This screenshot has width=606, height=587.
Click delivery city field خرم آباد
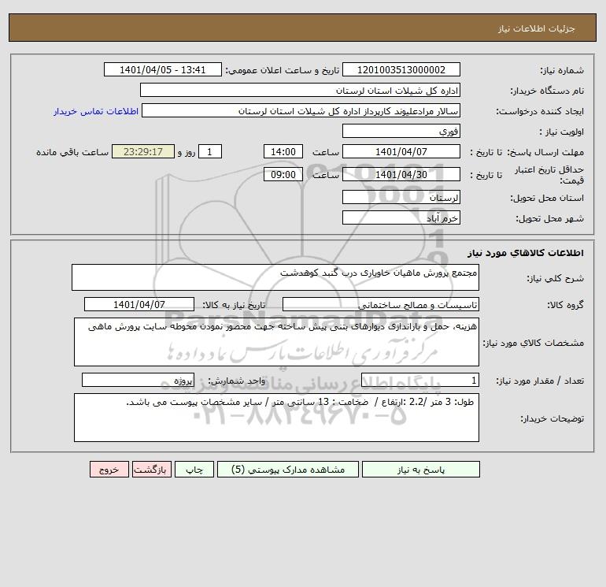[x=401, y=217]
